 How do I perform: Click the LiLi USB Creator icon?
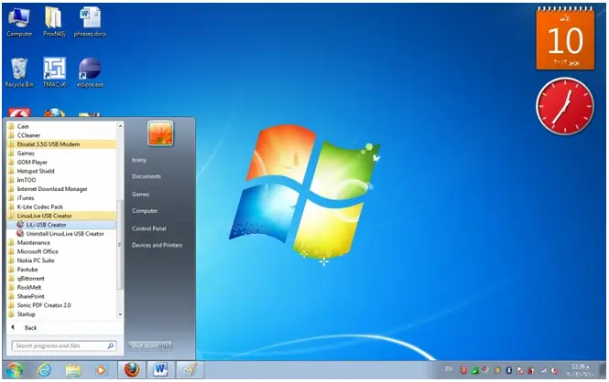[20, 225]
